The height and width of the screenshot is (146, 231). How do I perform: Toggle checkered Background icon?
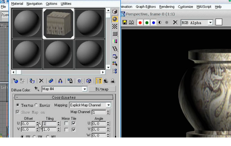click(115, 26)
